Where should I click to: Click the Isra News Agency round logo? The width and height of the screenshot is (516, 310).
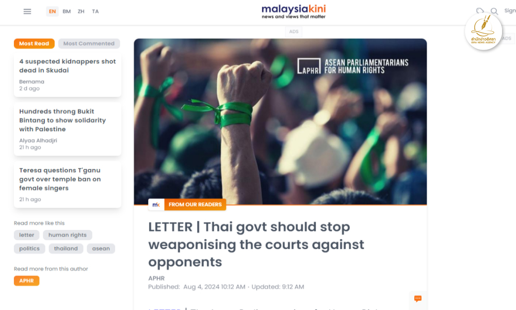coord(483,32)
